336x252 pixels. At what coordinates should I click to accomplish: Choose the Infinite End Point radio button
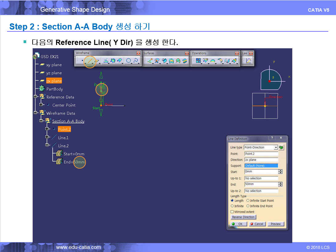[x=248, y=206]
